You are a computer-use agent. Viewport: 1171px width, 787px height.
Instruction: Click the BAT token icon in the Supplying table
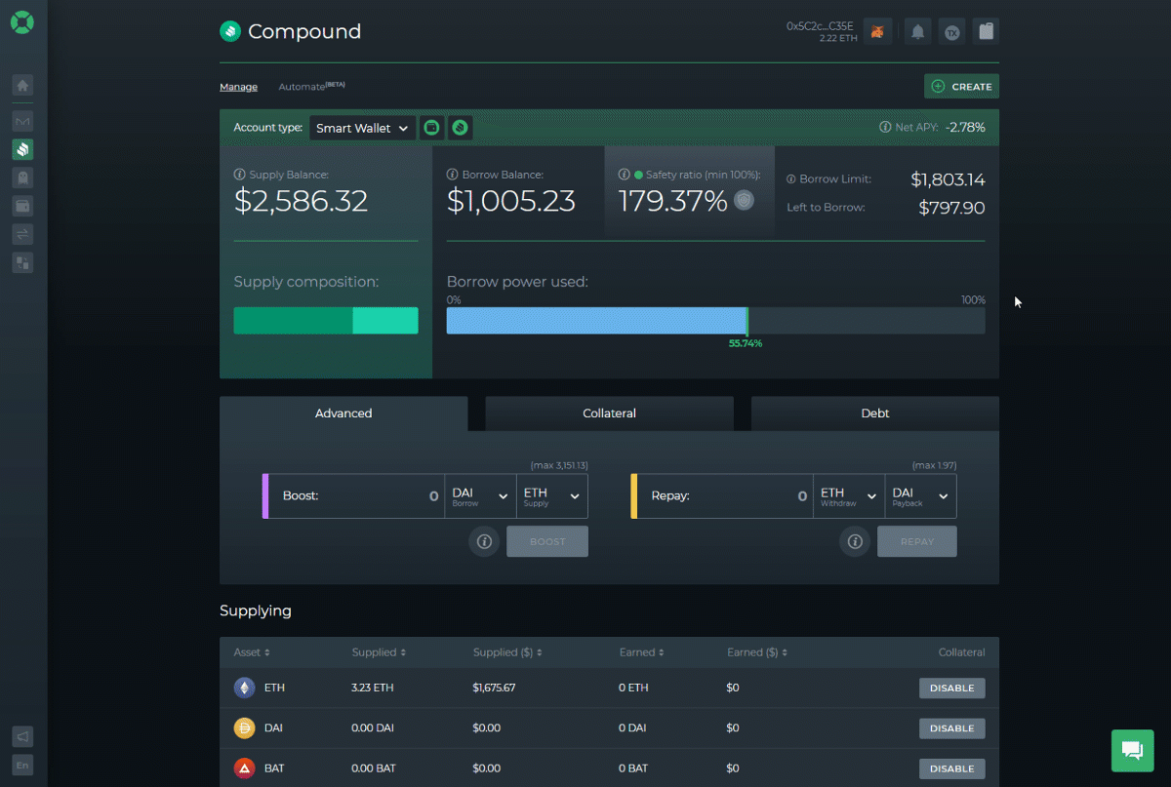coord(244,768)
